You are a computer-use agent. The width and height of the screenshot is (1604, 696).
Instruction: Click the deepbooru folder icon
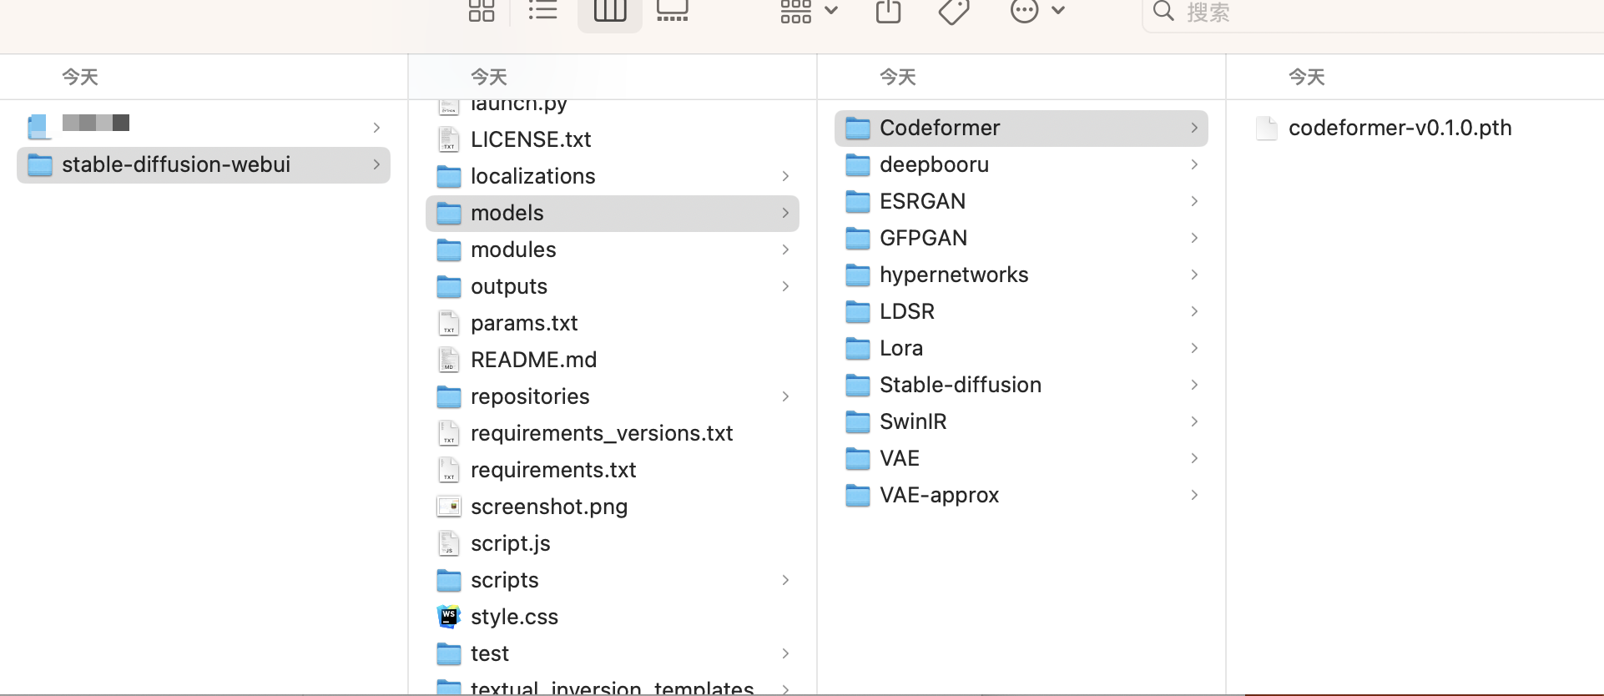pos(858,164)
